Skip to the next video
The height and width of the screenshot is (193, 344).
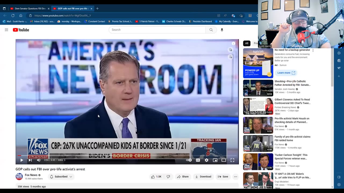(30, 160)
